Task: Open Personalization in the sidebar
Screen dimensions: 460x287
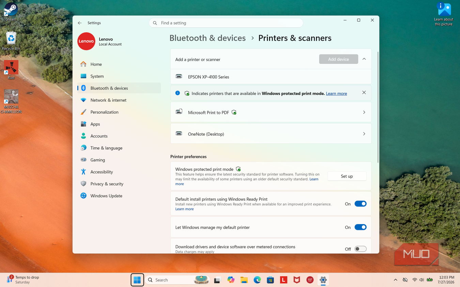Action: tap(119, 112)
